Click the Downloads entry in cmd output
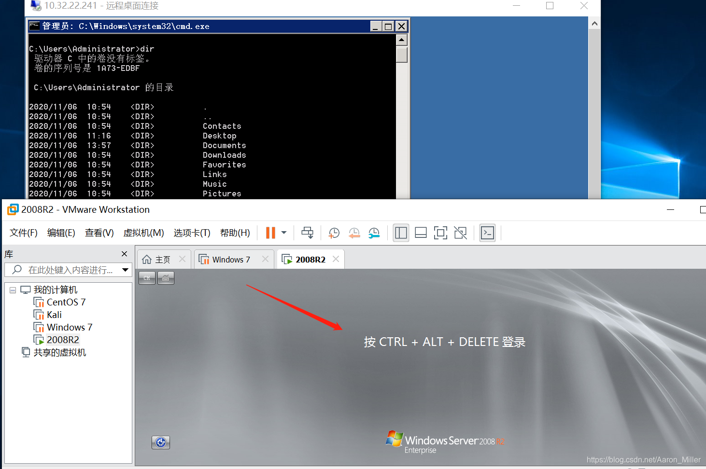The image size is (706, 469). [225, 155]
